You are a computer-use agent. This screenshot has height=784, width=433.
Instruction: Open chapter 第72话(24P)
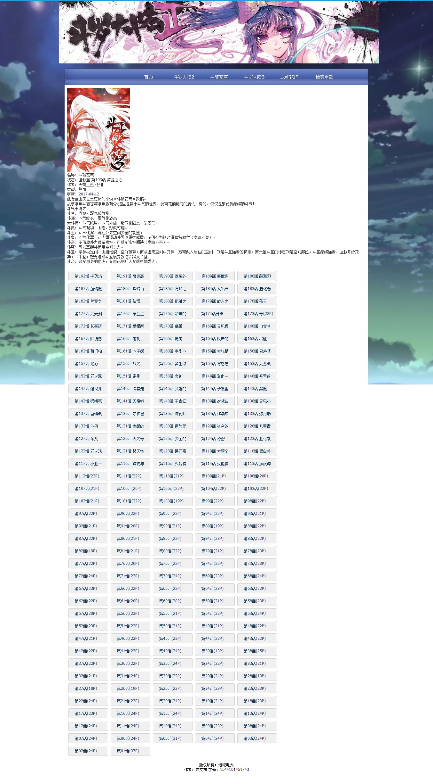(x=88, y=576)
